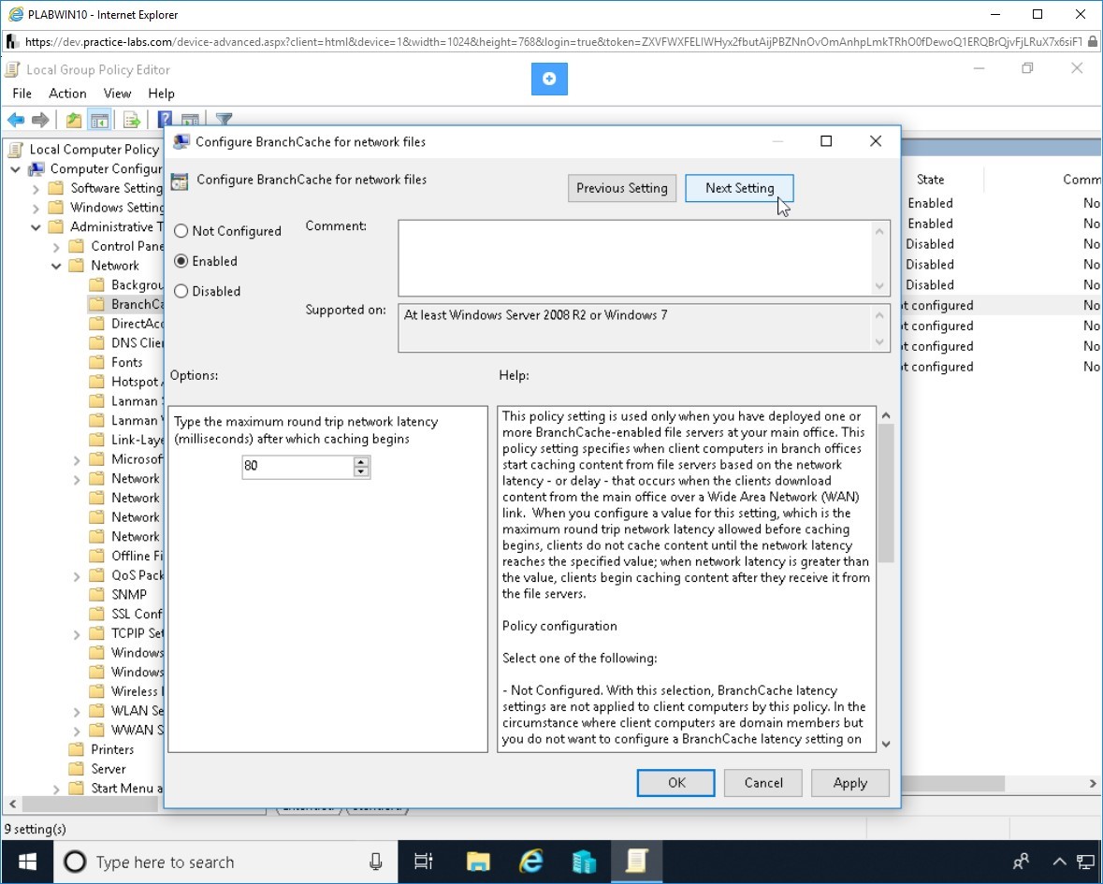This screenshot has height=884, width=1103.
Task: Click Help pane scroll down arrow
Action: (886, 744)
